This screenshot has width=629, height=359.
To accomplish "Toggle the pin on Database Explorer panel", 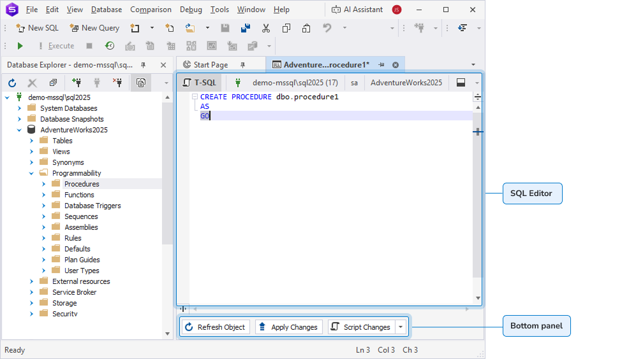I will click(143, 65).
